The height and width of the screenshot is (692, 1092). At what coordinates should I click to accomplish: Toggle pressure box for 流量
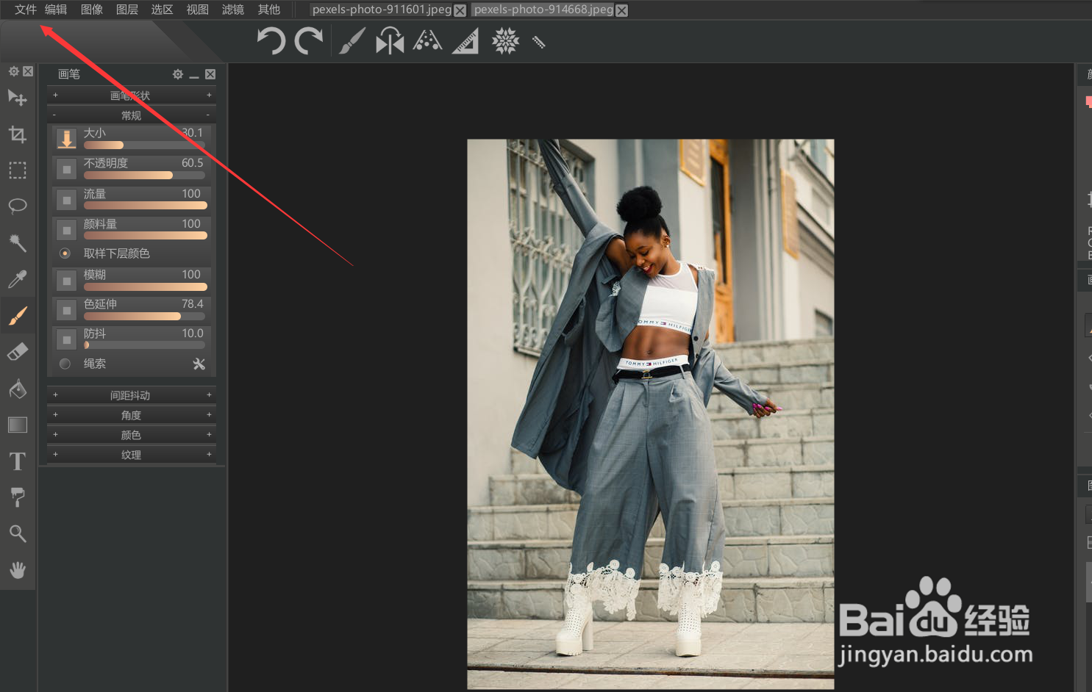[66, 200]
